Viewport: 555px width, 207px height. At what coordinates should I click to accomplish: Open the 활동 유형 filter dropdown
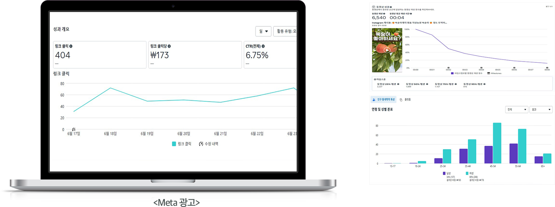click(285, 31)
